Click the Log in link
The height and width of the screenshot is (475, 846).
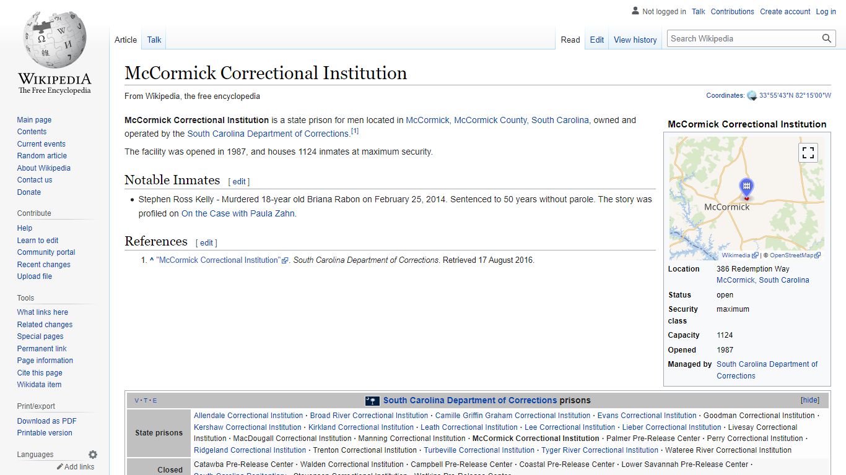coord(826,12)
